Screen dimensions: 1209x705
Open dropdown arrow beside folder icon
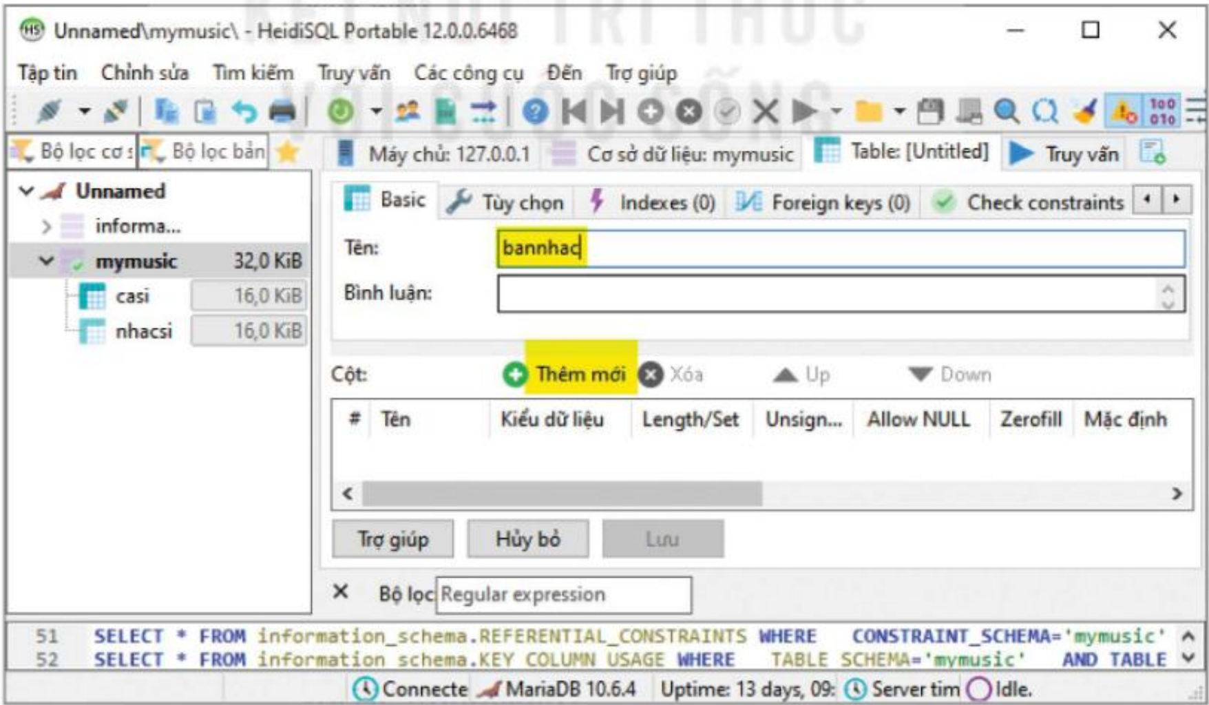pos(899,110)
